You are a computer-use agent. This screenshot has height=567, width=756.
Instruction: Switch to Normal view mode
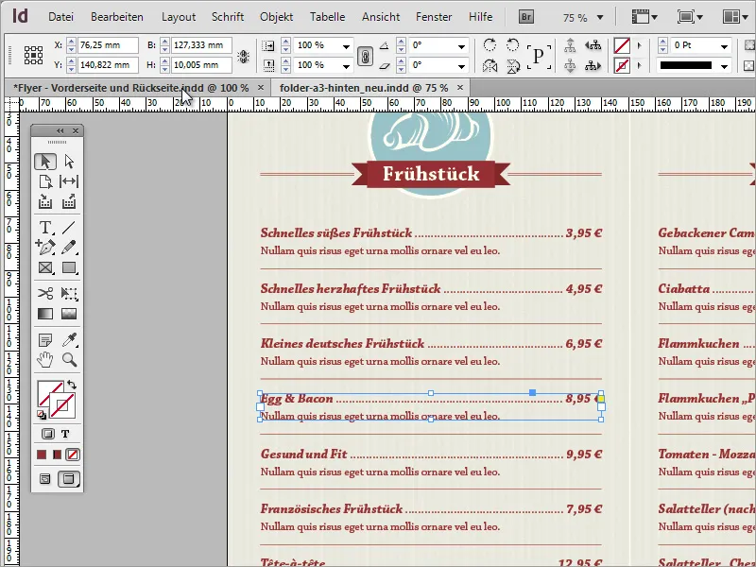tap(44, 479)
